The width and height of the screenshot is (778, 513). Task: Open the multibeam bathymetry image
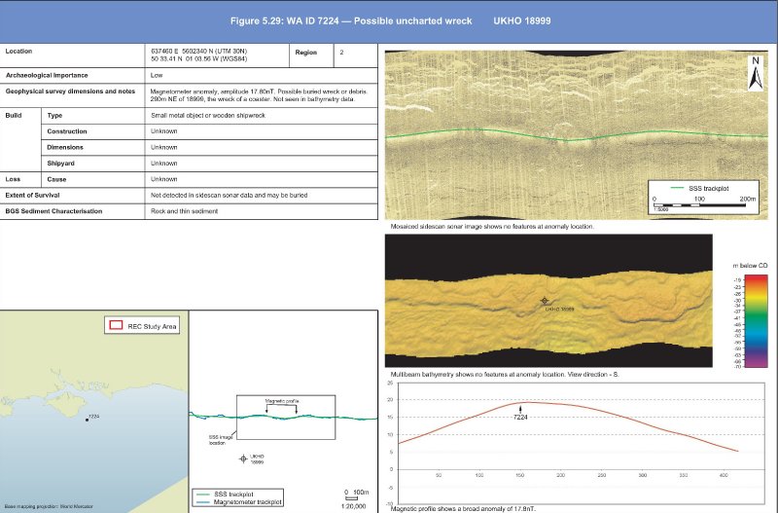tap(548, 301)
